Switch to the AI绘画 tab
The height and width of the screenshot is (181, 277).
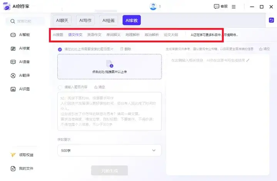[109, 20]
